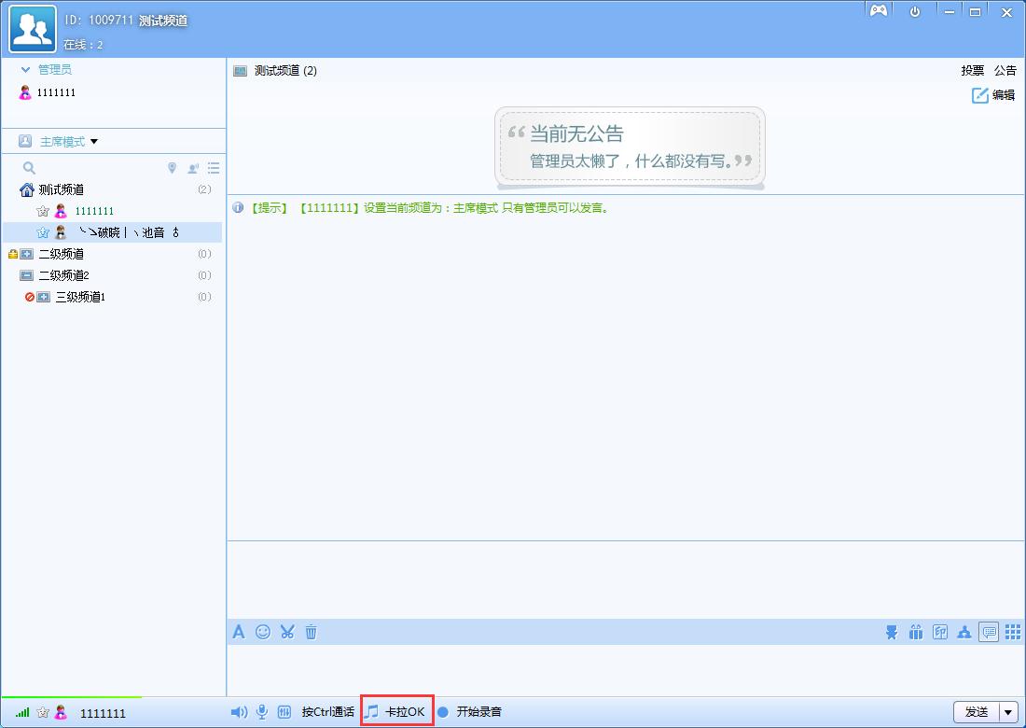Screen dimensions: 1026x728
Task: Click the message text input area
Action: [626, 670]
